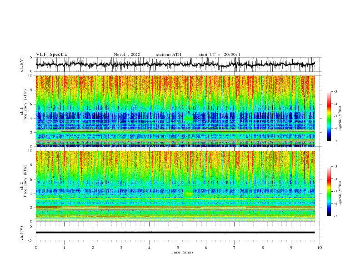Click the "station=ATH" header label
Image resolution: width=360 pixels, height=278 pixels.
pos(169,55)
